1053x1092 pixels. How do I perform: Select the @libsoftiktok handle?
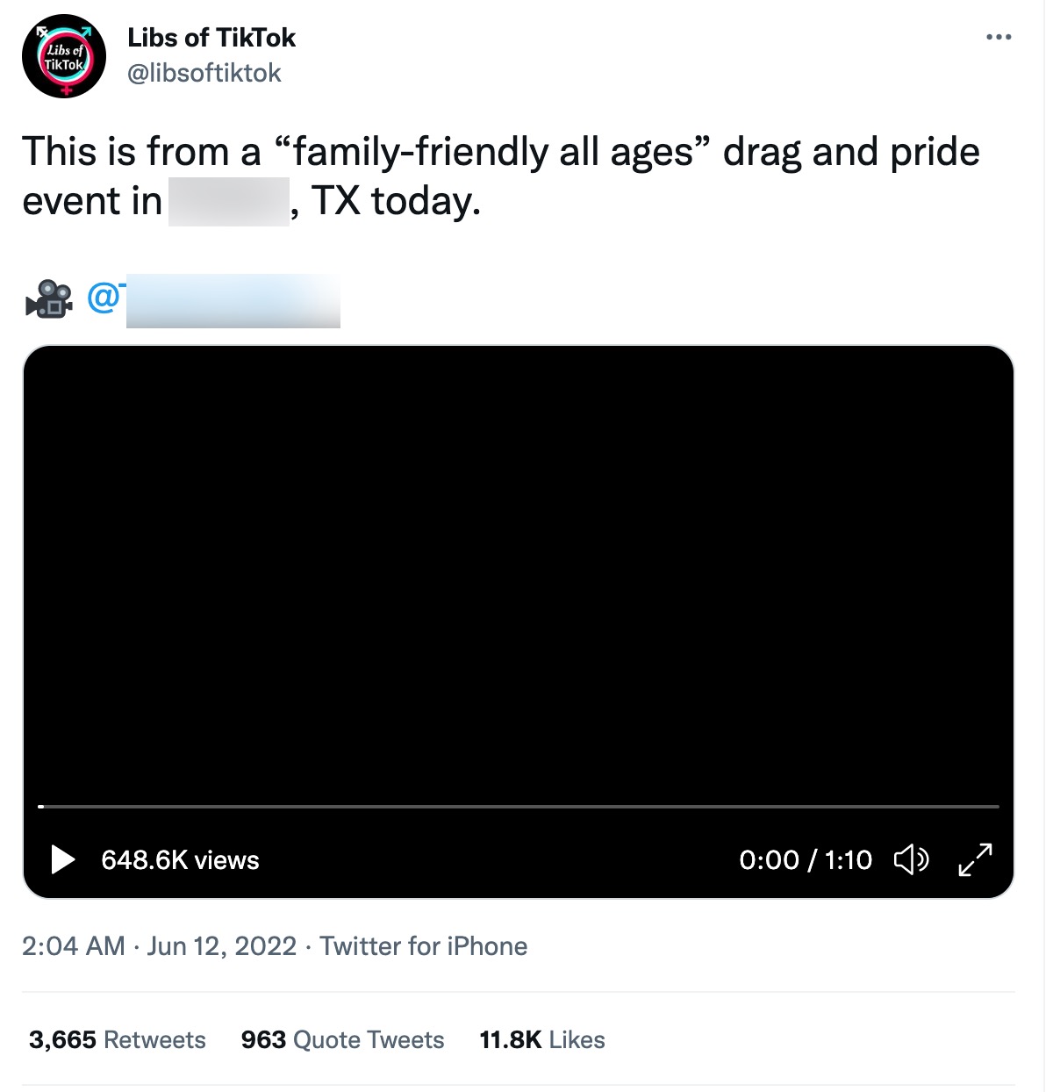click(204, 73)
